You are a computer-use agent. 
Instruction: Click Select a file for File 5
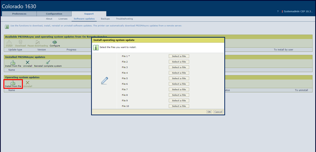pos(179,78)
